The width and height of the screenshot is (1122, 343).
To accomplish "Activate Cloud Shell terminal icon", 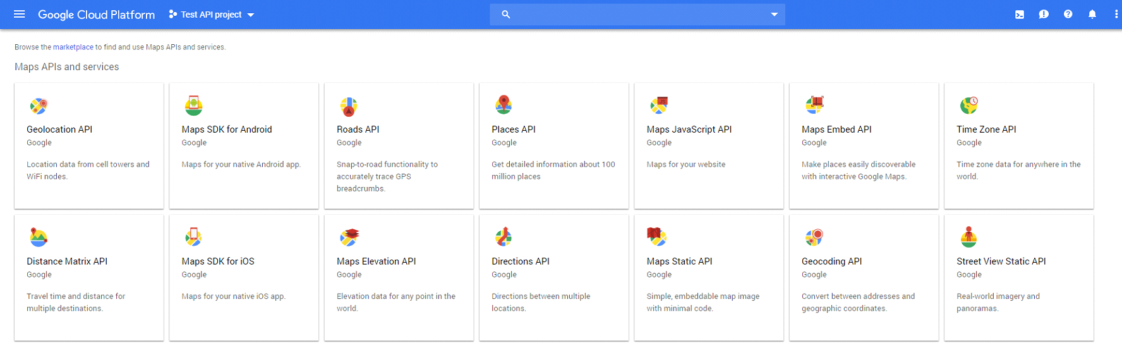I will pos(1019,15).
